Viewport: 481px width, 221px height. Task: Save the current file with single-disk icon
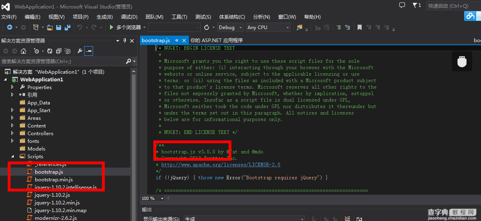point(59,27)
